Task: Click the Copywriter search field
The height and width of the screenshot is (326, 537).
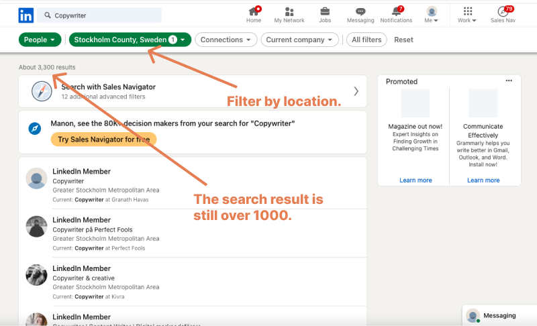Action: [x=99, y=15]
